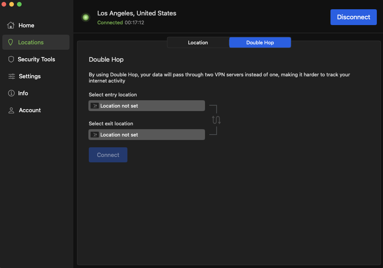Screen dimensions: 383x268
Task: Click the Info circle icon
Action: [11, 93]
